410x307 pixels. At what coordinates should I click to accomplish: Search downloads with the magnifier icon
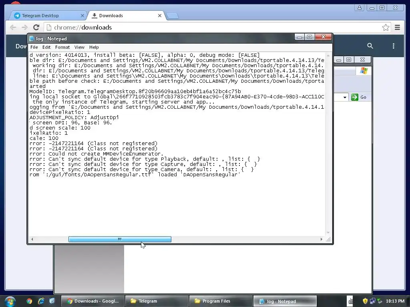tap(370, 46)
